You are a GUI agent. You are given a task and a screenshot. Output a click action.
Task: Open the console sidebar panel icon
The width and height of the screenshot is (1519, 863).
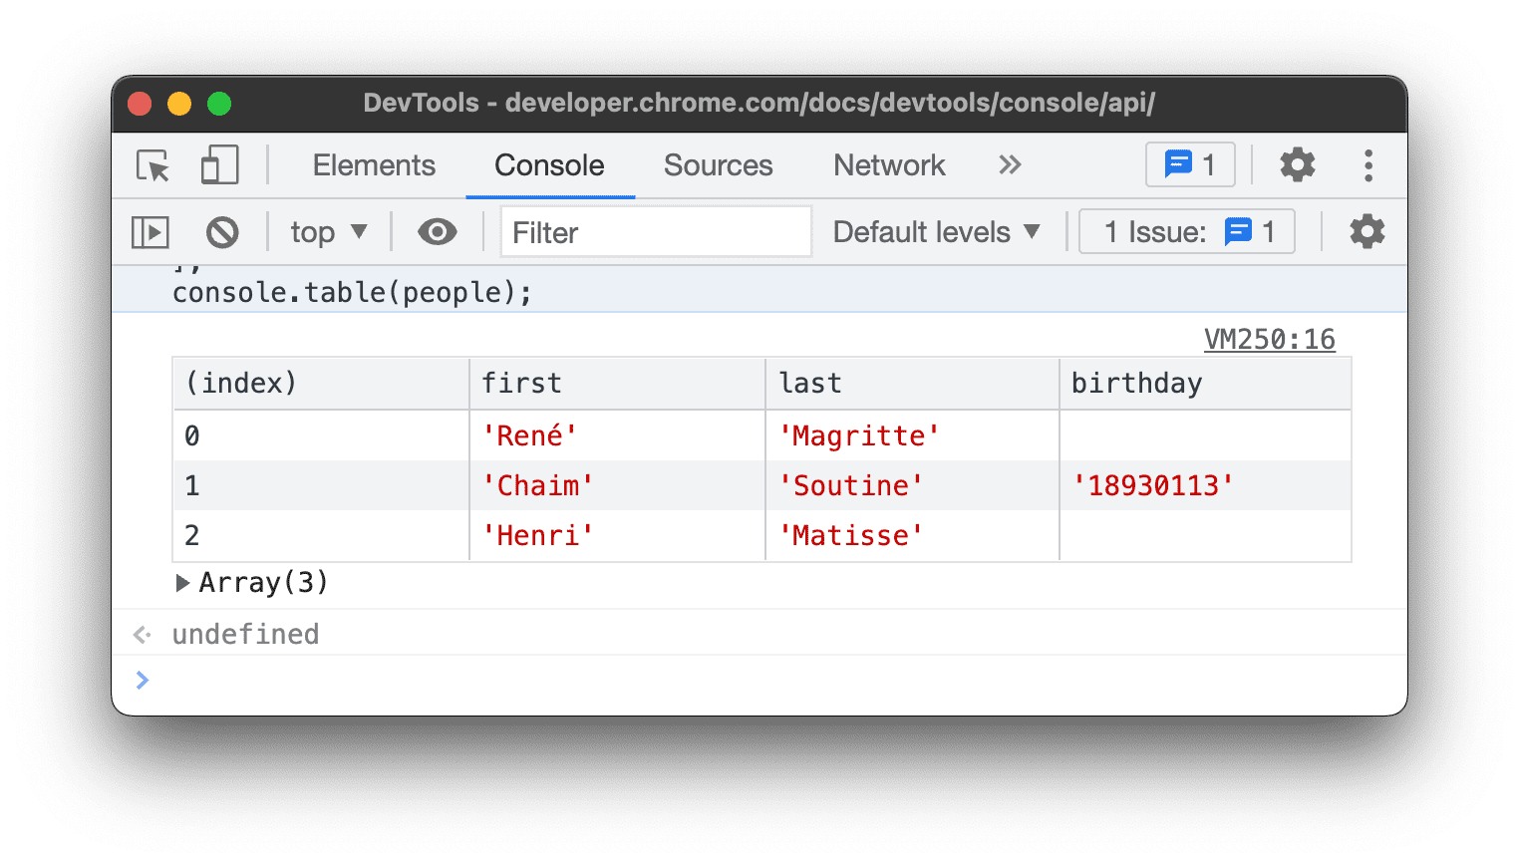tap(151, 231)
